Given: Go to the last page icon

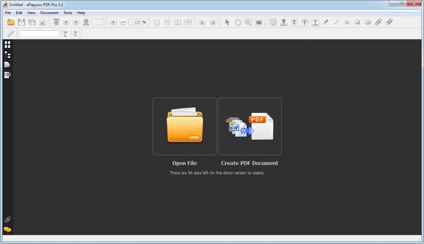Looking at the screenshot, I should 86,22.
